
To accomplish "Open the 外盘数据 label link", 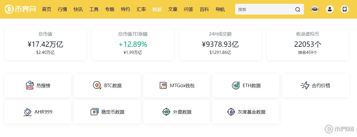I will point(182,112).
